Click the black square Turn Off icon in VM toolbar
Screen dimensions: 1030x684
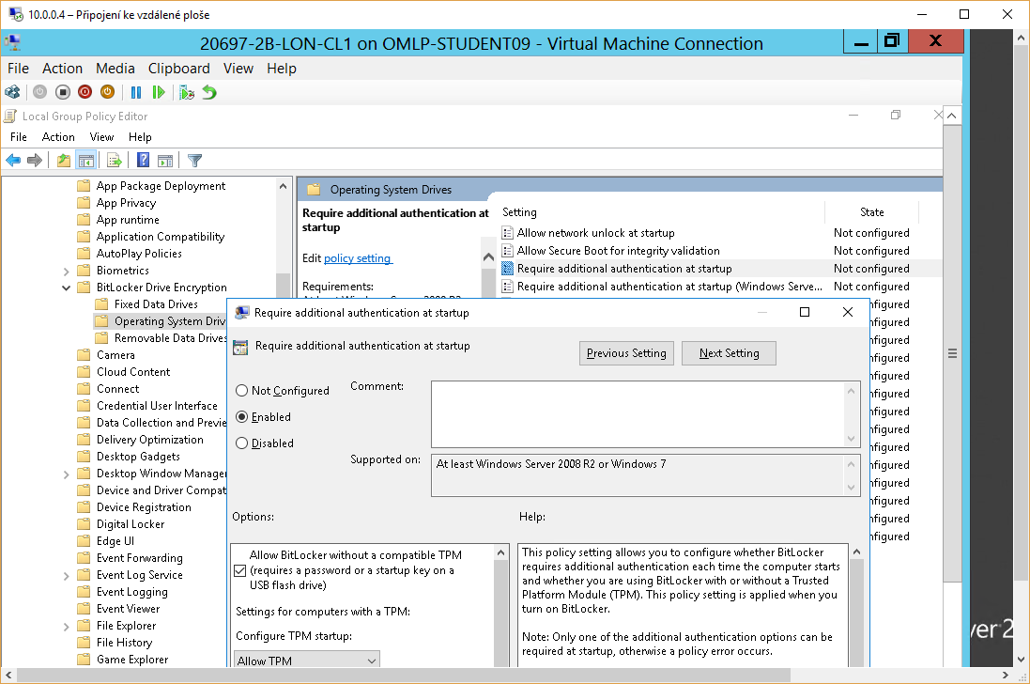click(63, 93)
